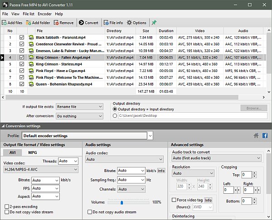The height and width of the screenshot is (220, 272).
Task: Start conversion with the Convert icon
Action: click(x=81, y=23)
